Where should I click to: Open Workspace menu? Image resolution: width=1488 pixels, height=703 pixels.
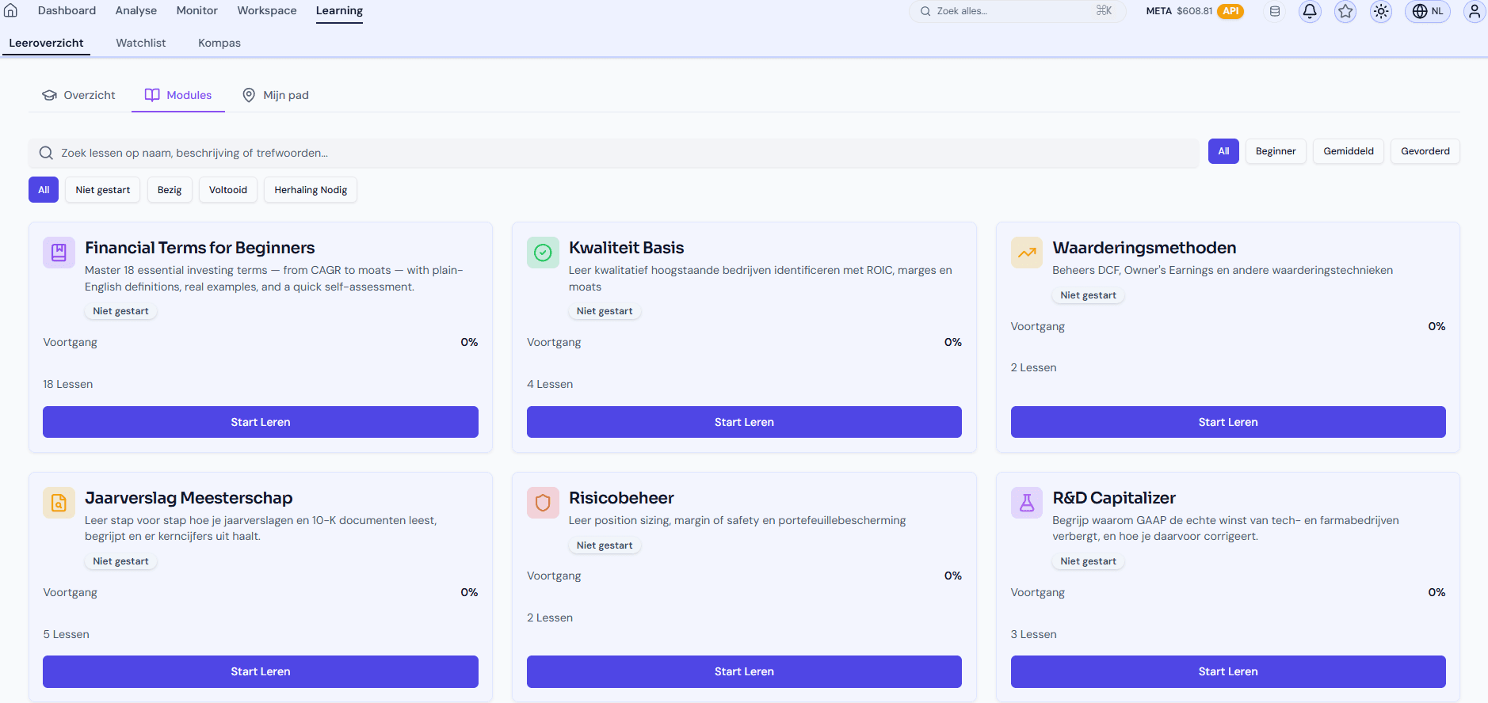267,10
